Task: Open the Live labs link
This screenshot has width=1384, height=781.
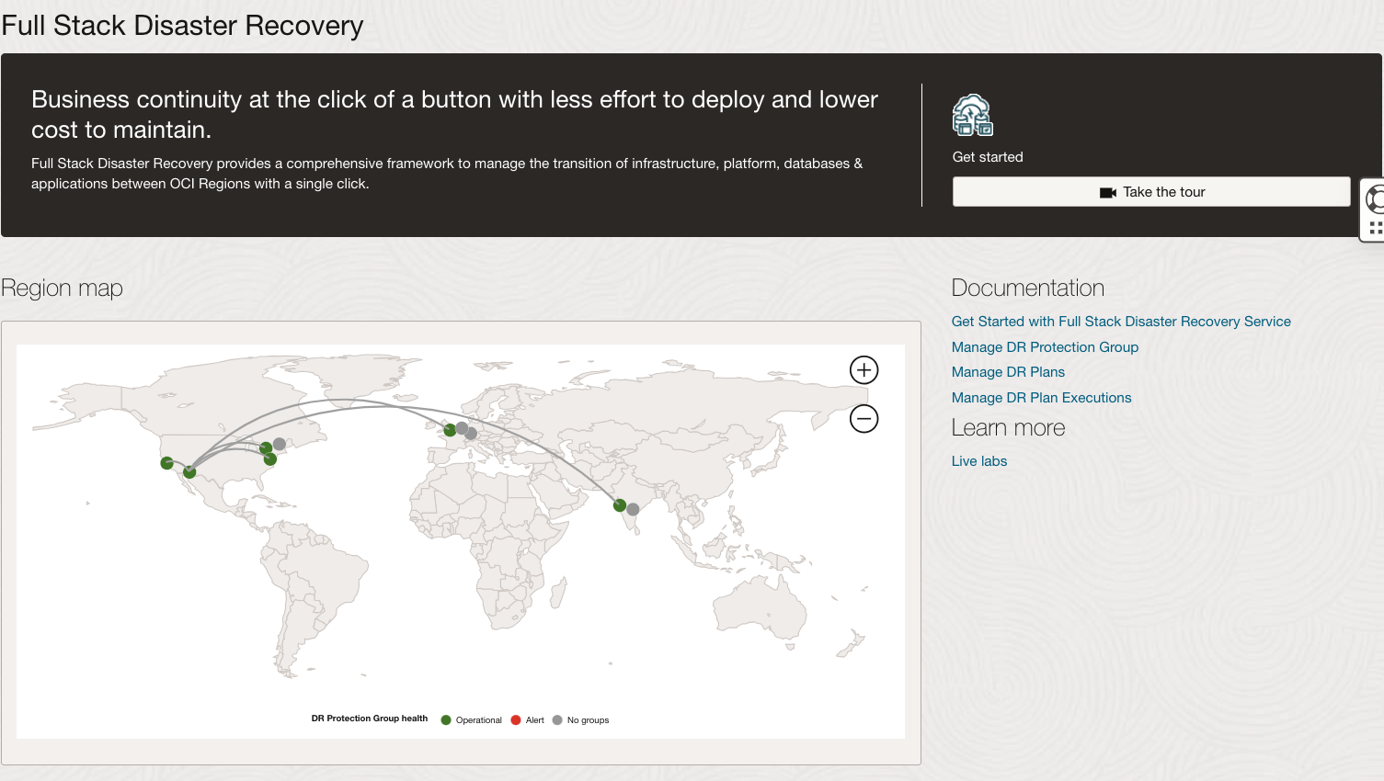Action: click(978, 461)
